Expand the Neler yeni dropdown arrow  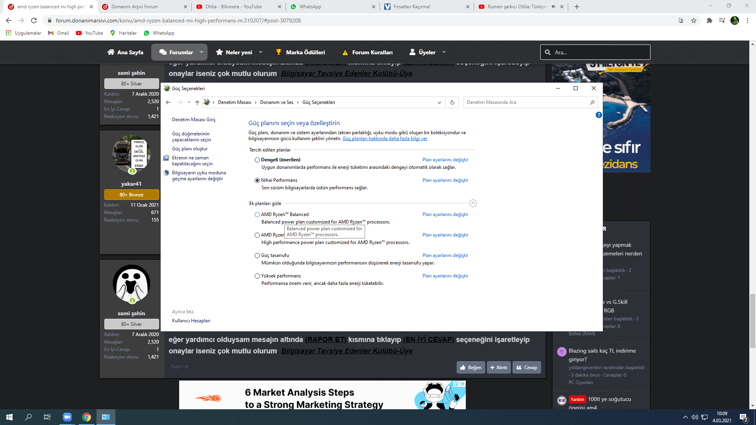(261, 52)
